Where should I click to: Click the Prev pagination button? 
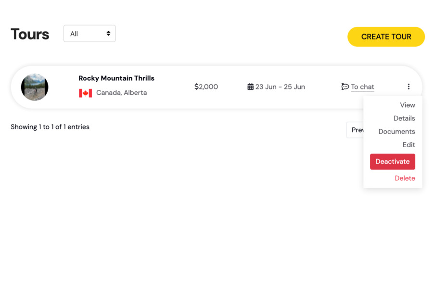click(x=355, y=130)
